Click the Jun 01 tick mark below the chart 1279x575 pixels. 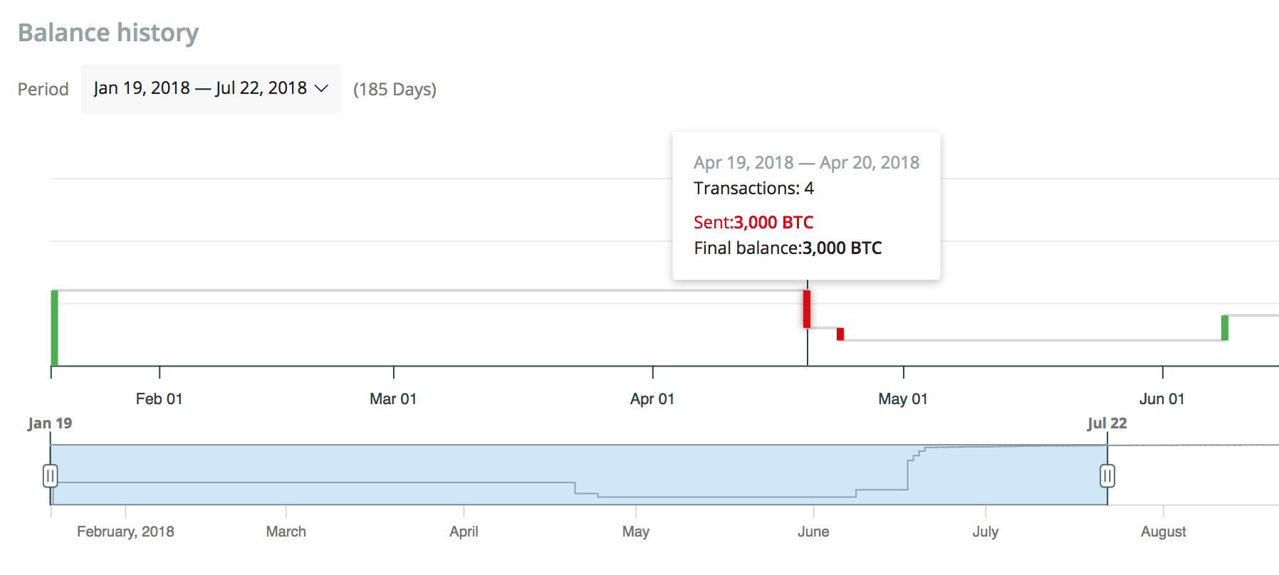(x=1162, y=371)
